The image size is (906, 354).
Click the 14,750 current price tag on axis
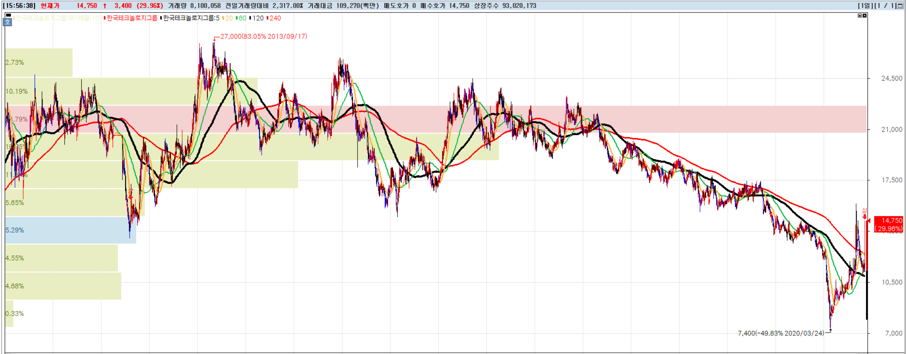tap(889, 224)
